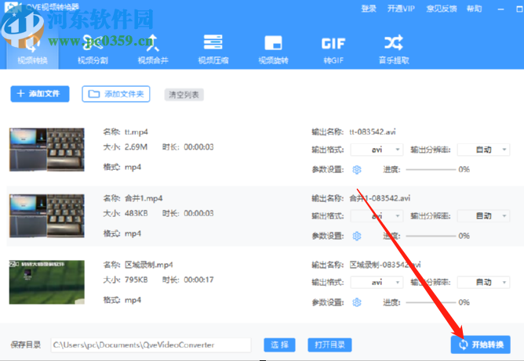Open the 帮助 help menu

475,9
